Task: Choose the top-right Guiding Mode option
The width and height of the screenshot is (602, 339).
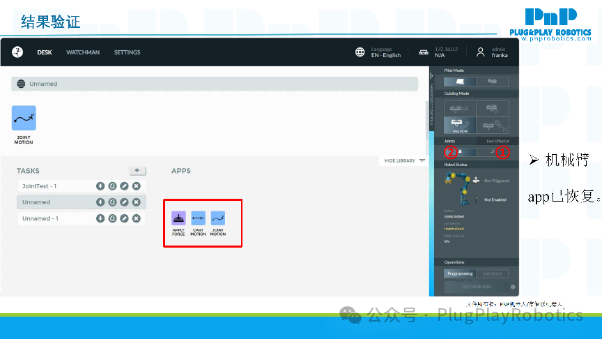Action: [493, 109]
